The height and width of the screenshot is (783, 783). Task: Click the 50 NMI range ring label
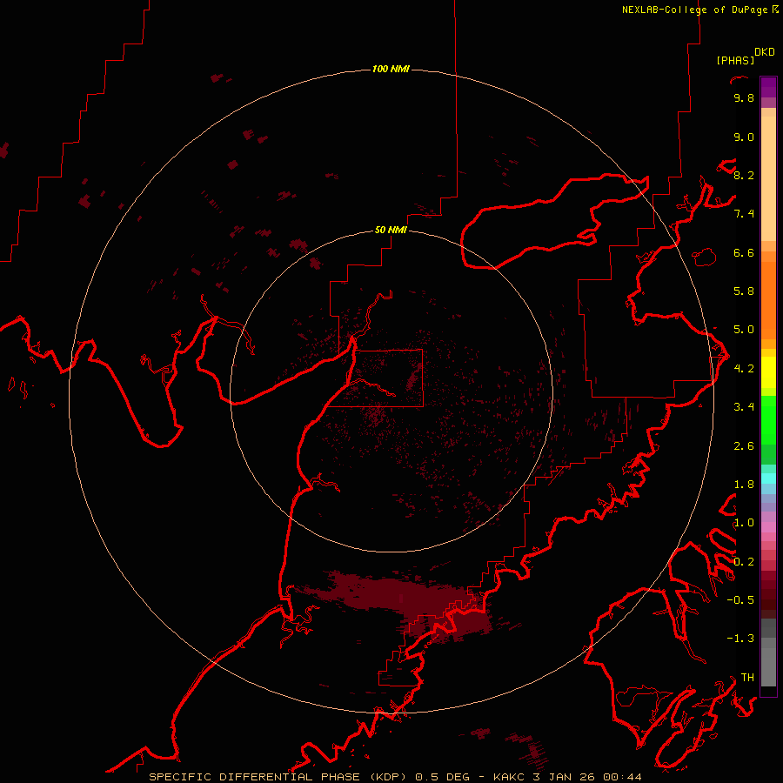[391, 230]
